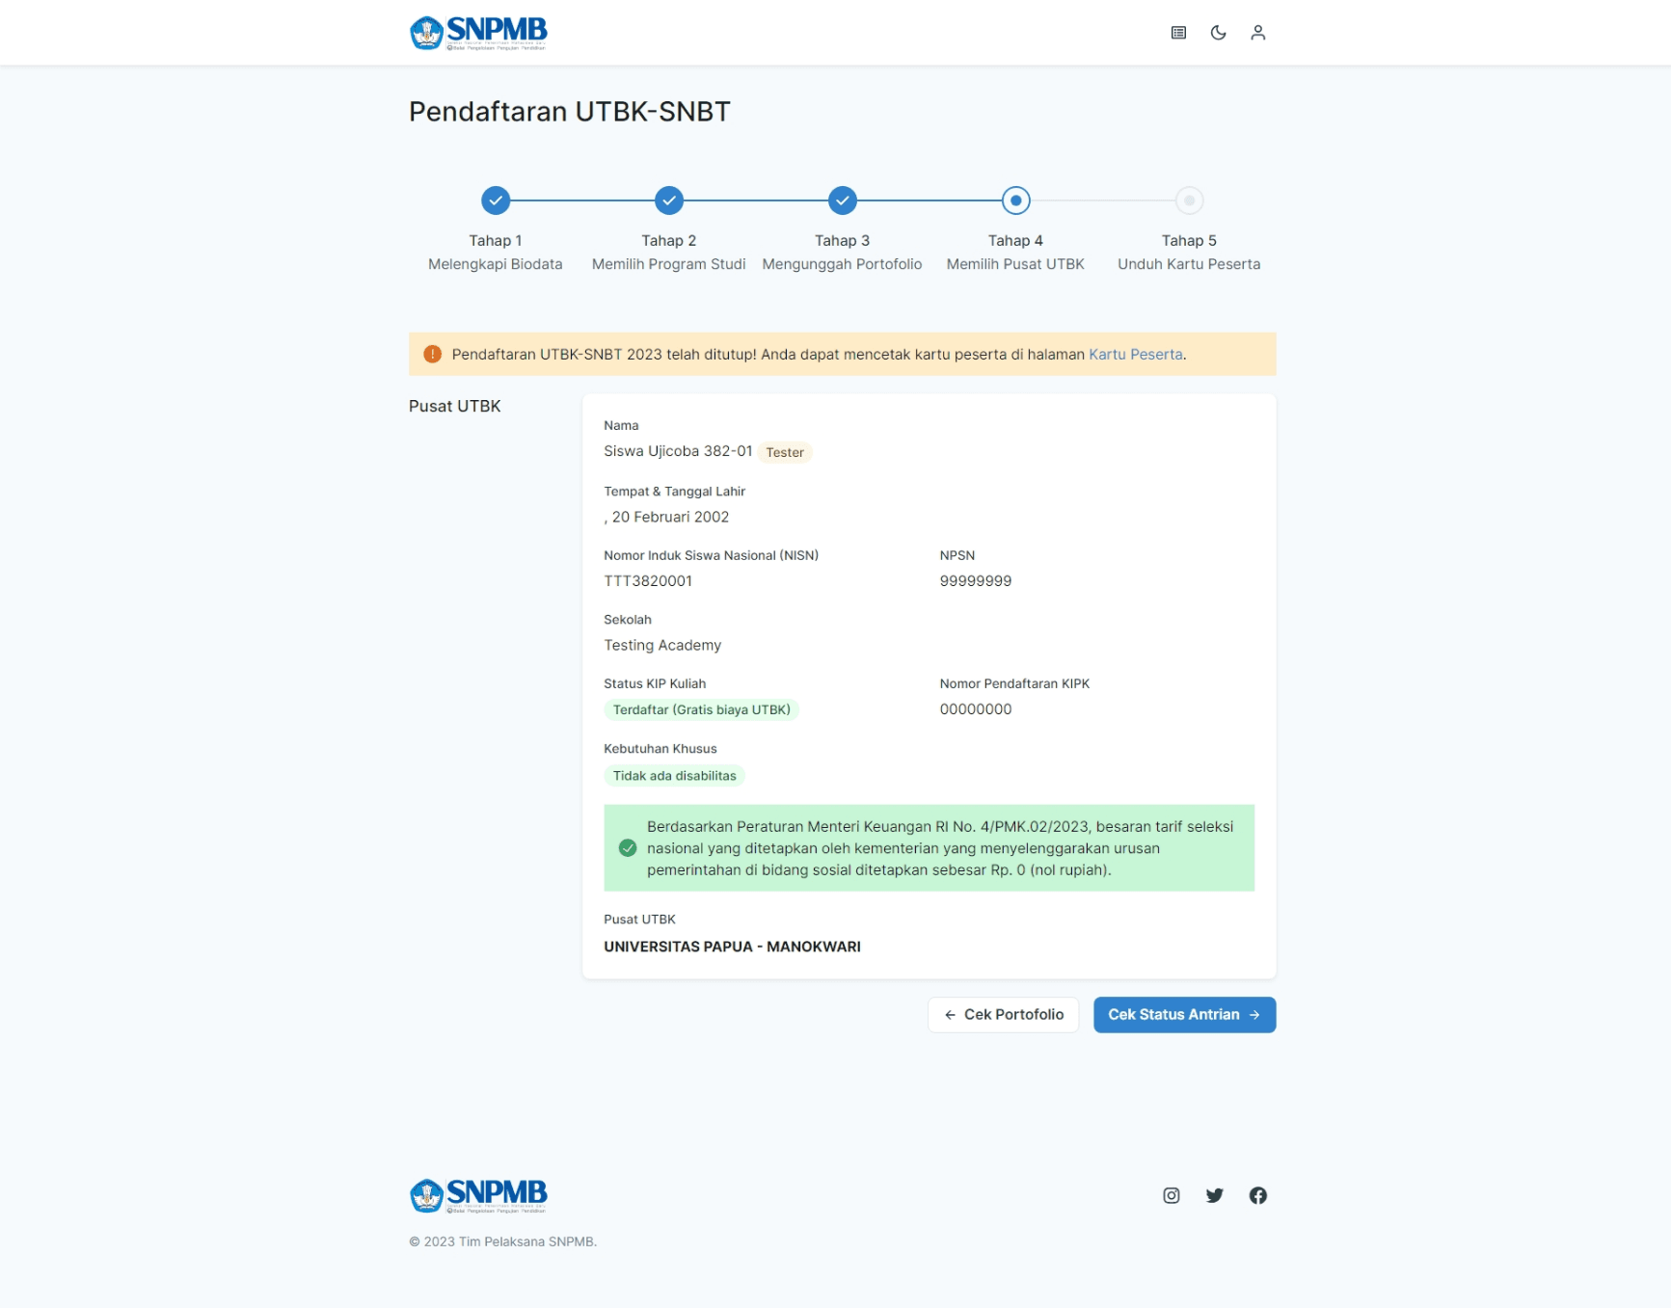Switch to the Melengkapi Biodata stage
Screen dimensions: 1671x1308
tap(496, 263)
